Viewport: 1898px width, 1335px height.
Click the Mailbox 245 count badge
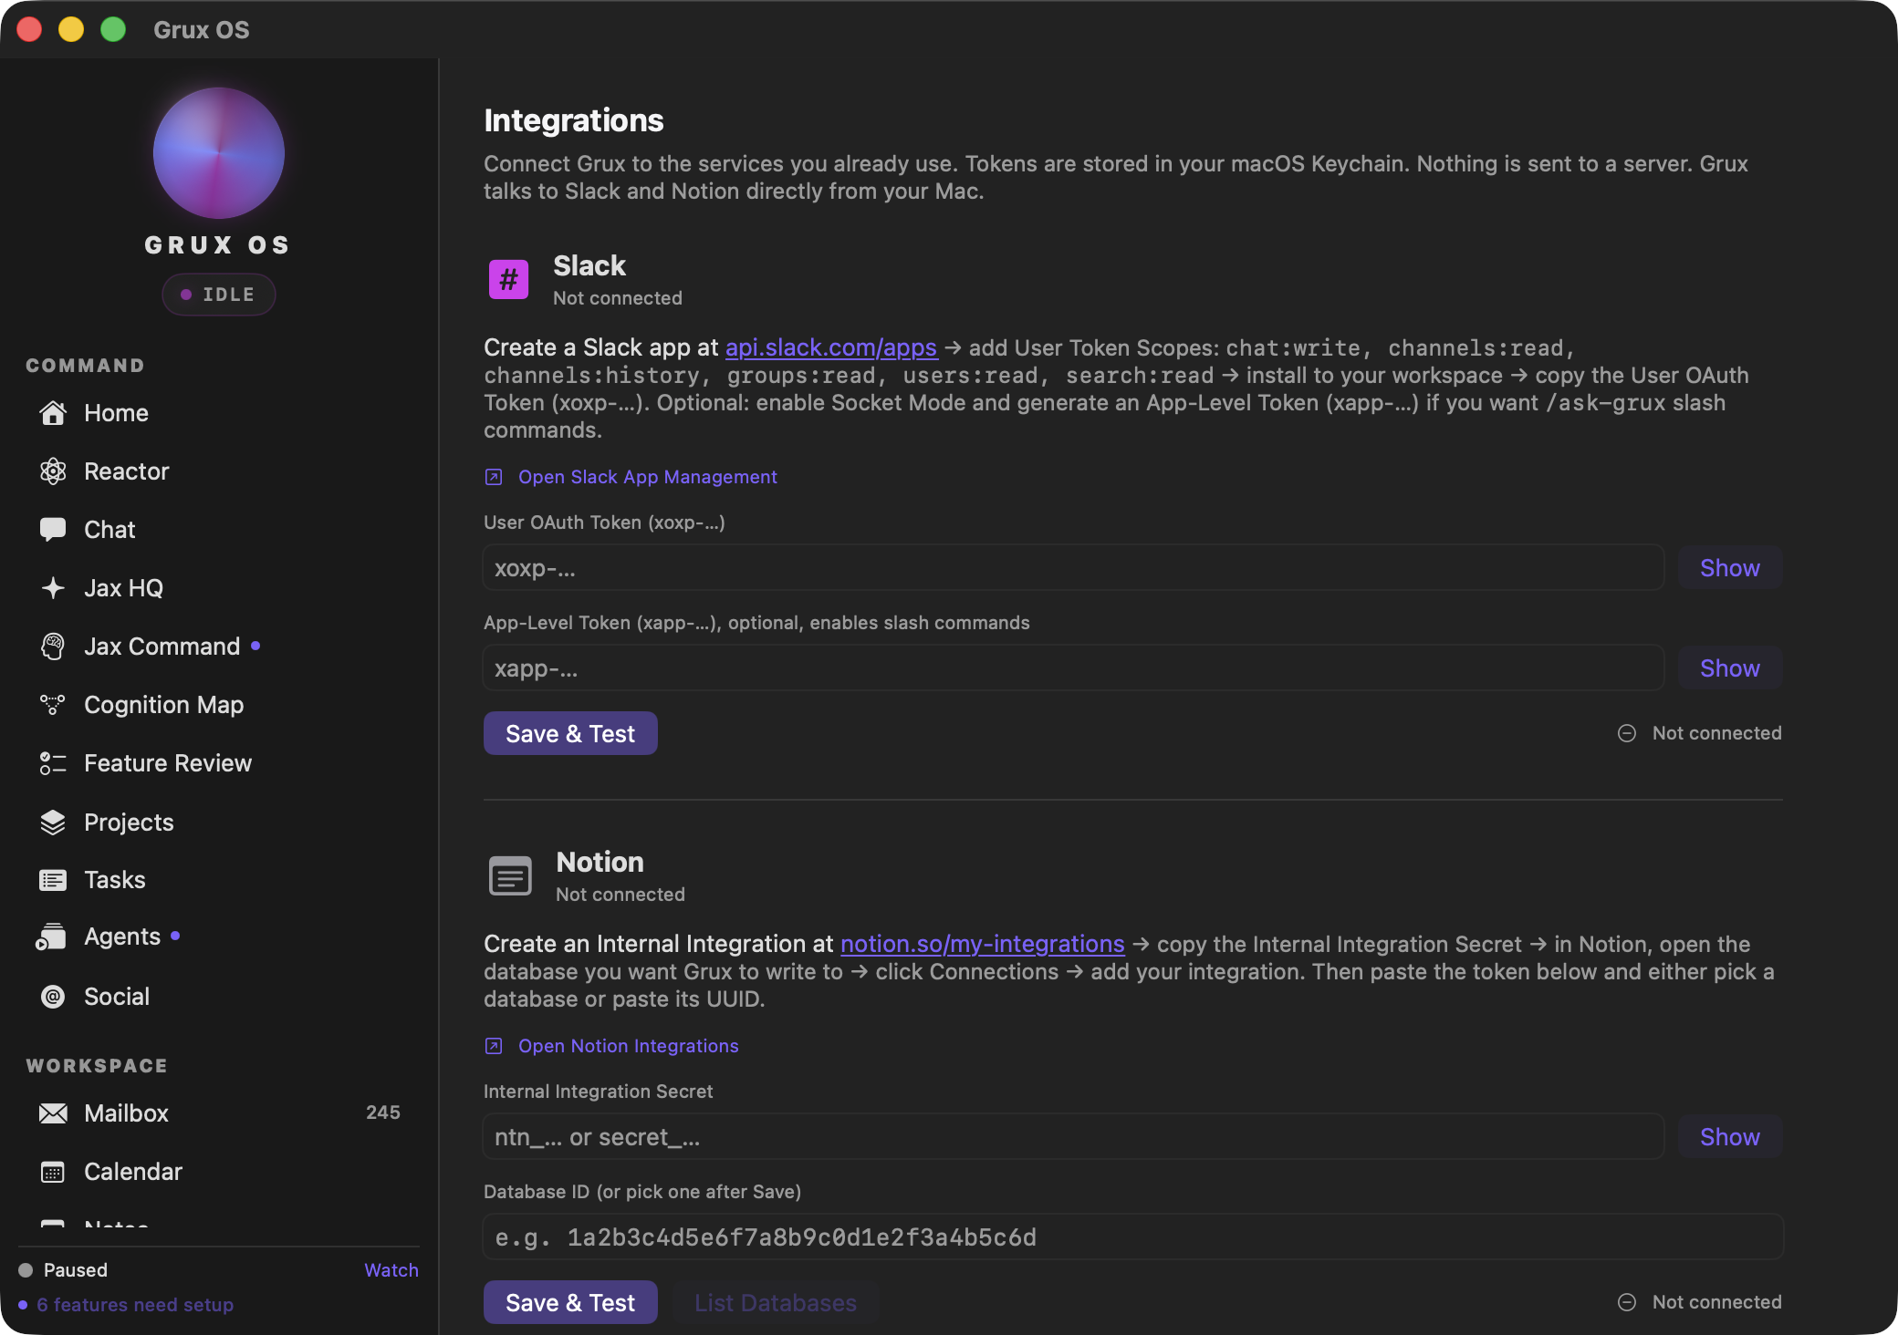pyautogui.click(x=383, y=1112)
